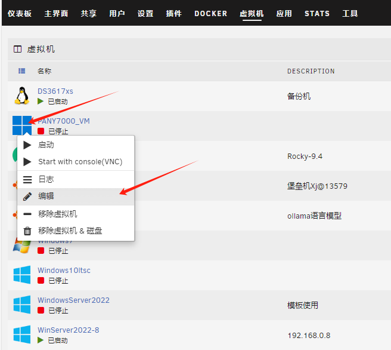Screen dimensions: 391x350
Task: Go to the 设置 tab
Action: coord(145,13)
